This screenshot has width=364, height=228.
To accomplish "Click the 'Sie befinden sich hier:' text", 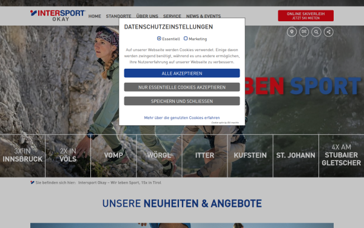I will tap(55, 182).
